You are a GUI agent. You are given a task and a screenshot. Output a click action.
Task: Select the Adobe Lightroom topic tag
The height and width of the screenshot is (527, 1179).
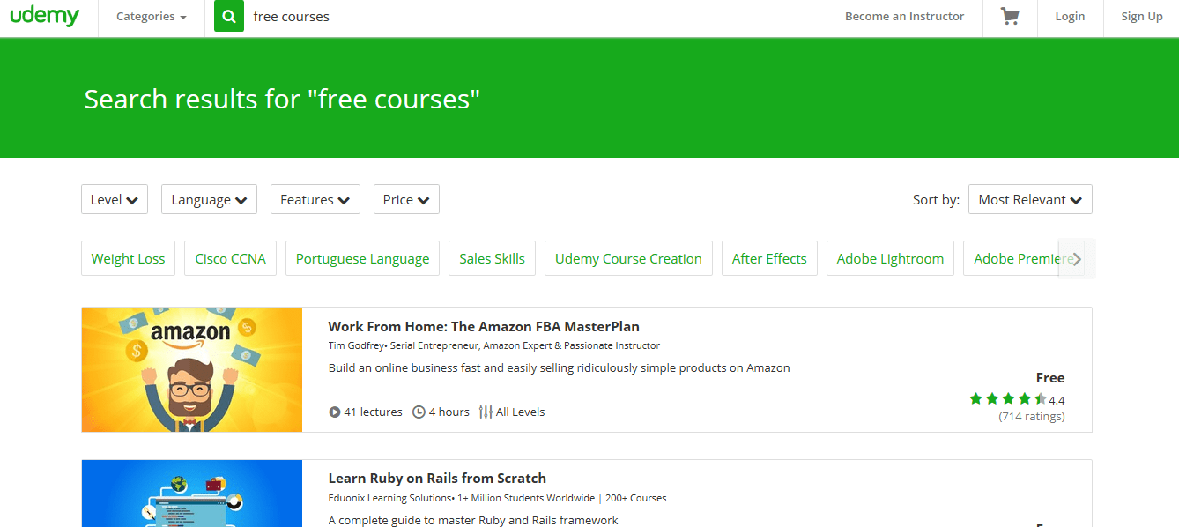[890, 258]
